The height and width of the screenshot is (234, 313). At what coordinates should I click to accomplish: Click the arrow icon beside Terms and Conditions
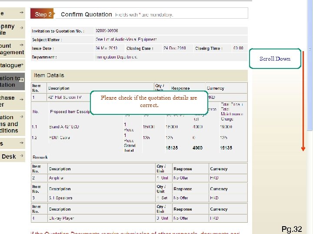coord(22,117)
